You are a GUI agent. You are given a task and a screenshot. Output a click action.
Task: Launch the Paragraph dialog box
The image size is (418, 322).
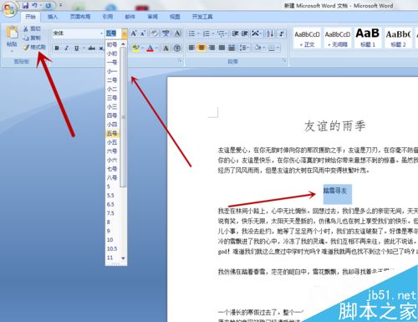(x=284, y=61)
